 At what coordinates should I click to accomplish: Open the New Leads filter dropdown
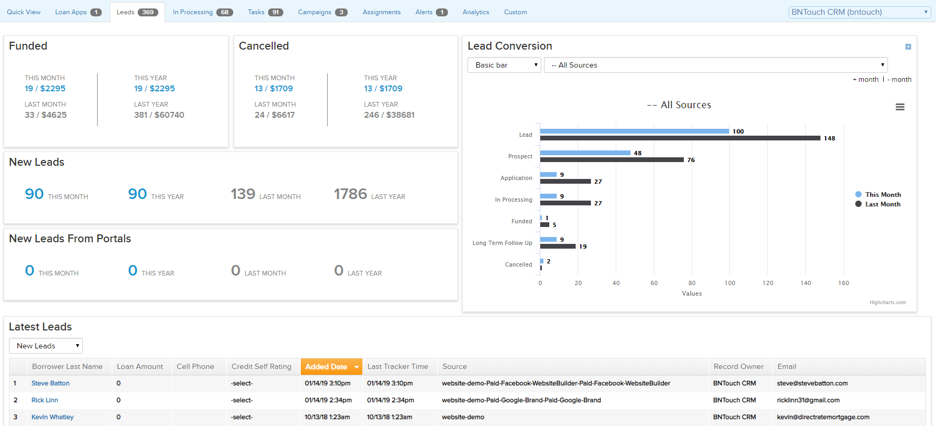[x=46, y=346]
